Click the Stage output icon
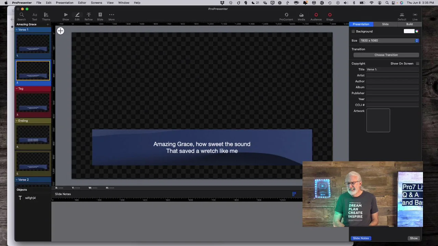The width and height of the screenshot is (438, 246). point(330,16)
